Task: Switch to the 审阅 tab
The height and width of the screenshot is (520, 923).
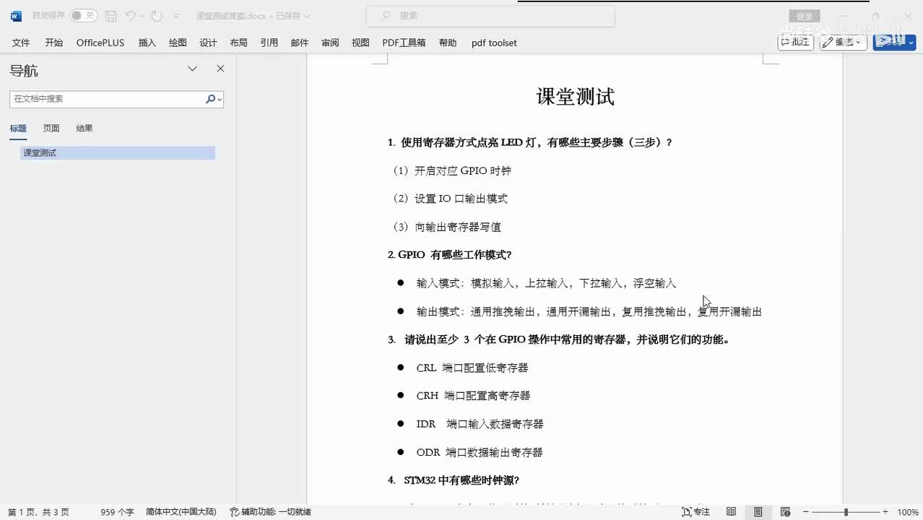Action: click(x=330, y=43)
